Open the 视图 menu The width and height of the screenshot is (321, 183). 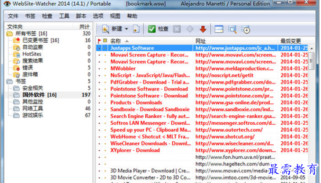[x=115, y=16]
